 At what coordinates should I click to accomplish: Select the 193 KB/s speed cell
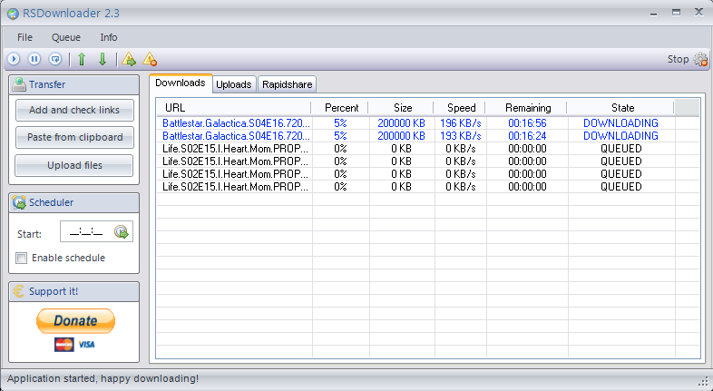click(x=460, y=136)
